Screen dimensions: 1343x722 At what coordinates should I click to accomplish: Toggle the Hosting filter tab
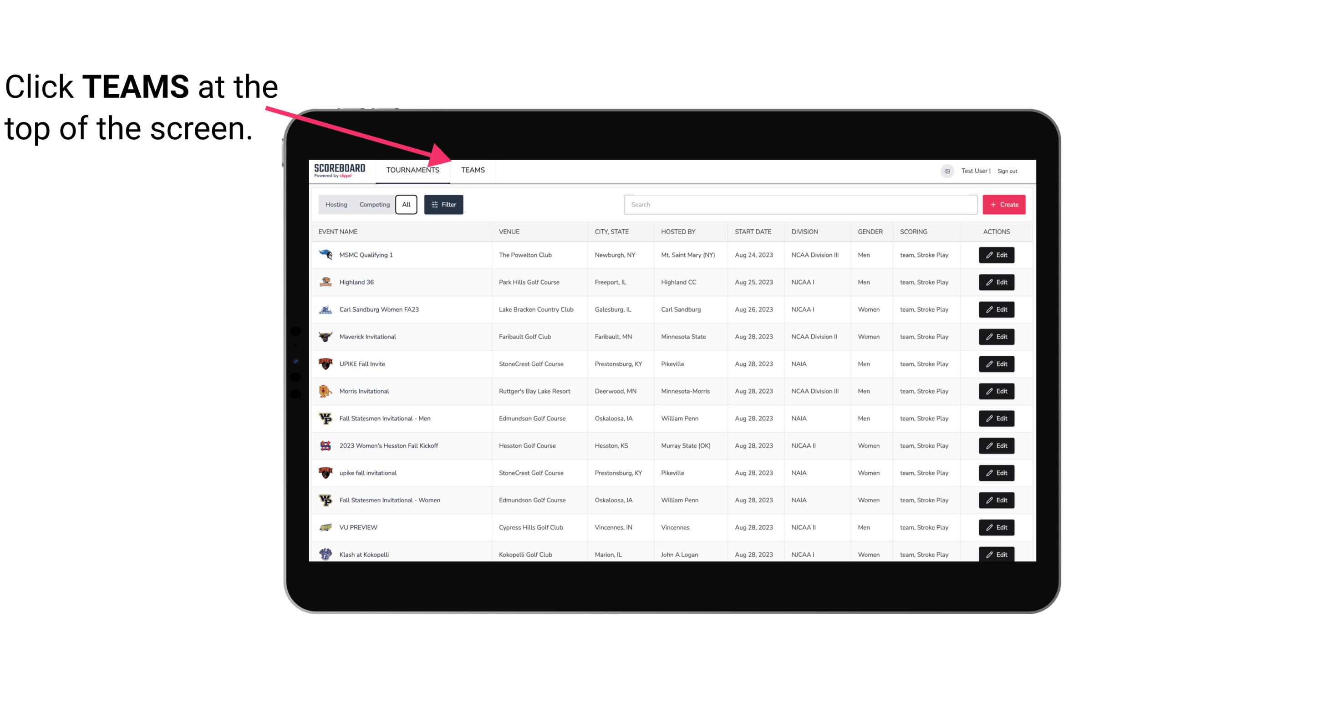pos(336,204)
